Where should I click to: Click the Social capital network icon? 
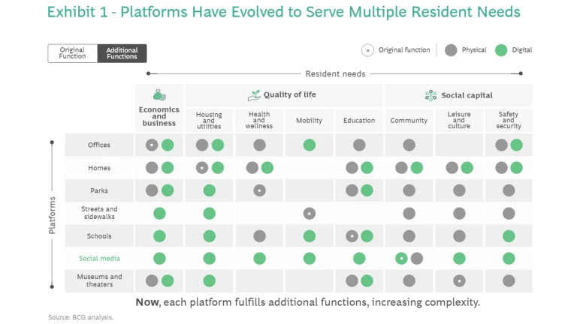[x=430, y=95]
